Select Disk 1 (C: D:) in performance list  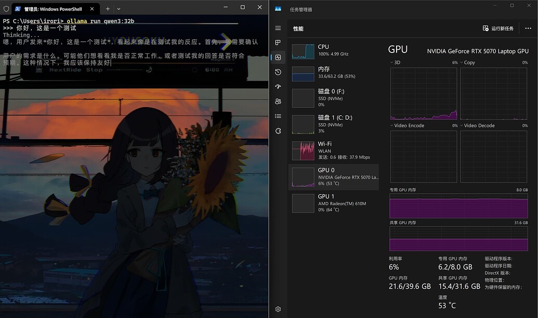(x=334, y=124)
